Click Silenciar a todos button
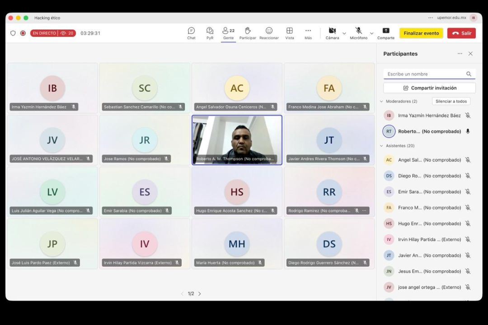488x325 pixels. [451, 102]
